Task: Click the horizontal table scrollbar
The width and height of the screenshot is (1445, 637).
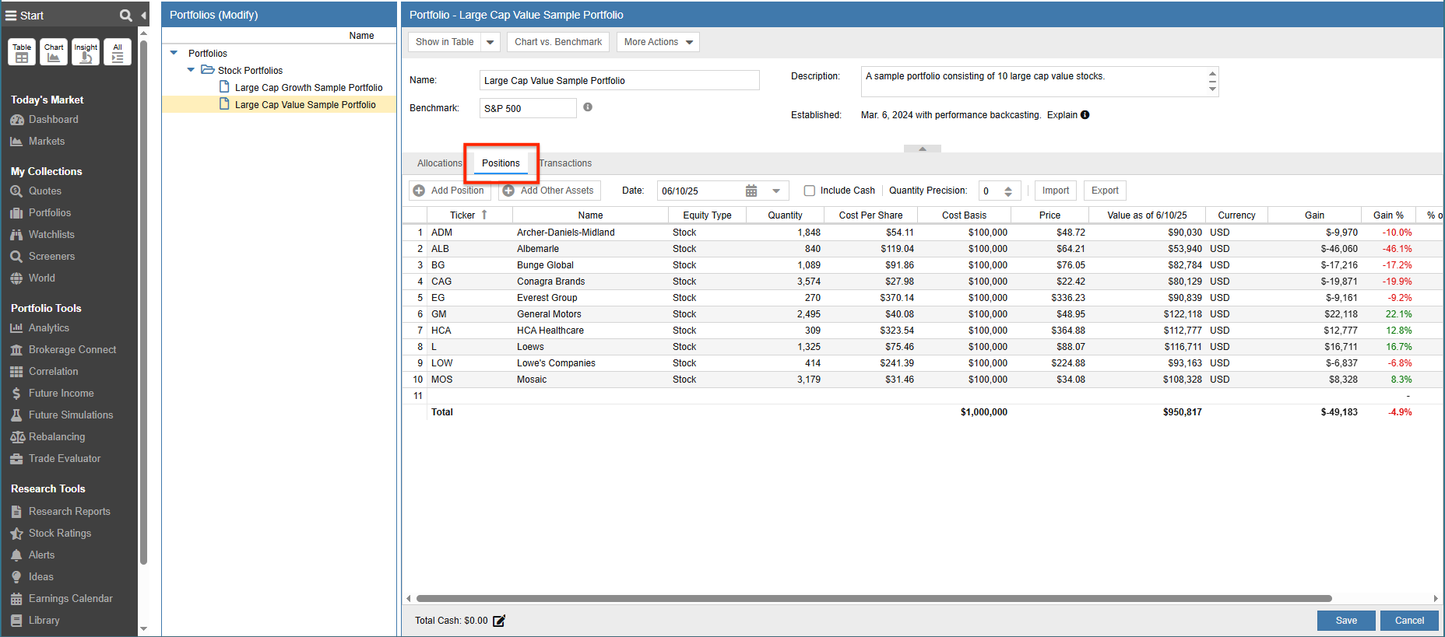Action: coord(874,599)
